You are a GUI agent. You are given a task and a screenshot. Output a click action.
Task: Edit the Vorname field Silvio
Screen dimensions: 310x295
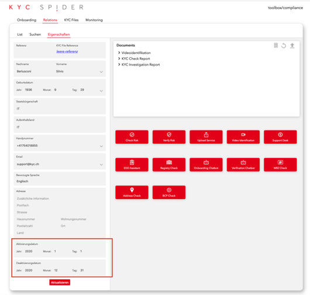pyautogui.click(x=60, y=71)
